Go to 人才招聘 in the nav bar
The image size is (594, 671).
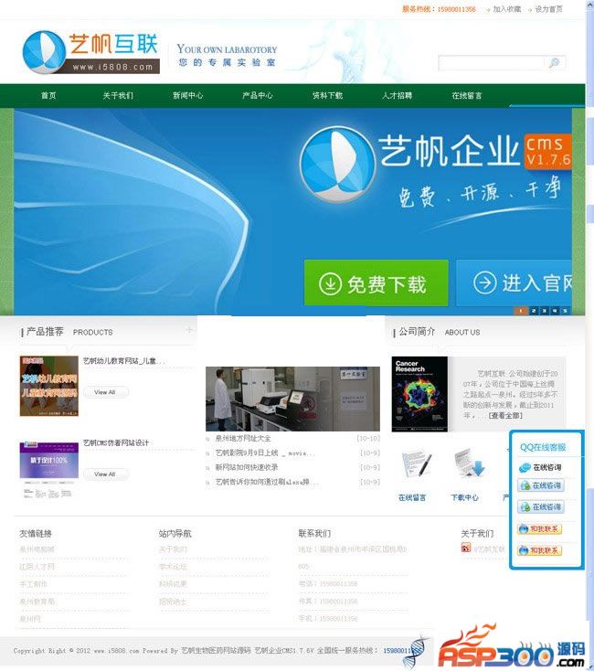(398, 95)
